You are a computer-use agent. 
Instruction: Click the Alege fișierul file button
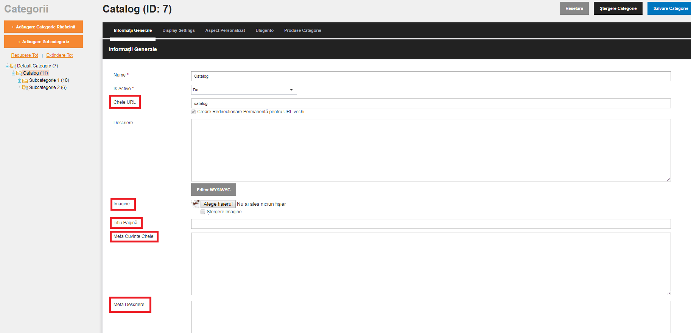tap(218, 204)
